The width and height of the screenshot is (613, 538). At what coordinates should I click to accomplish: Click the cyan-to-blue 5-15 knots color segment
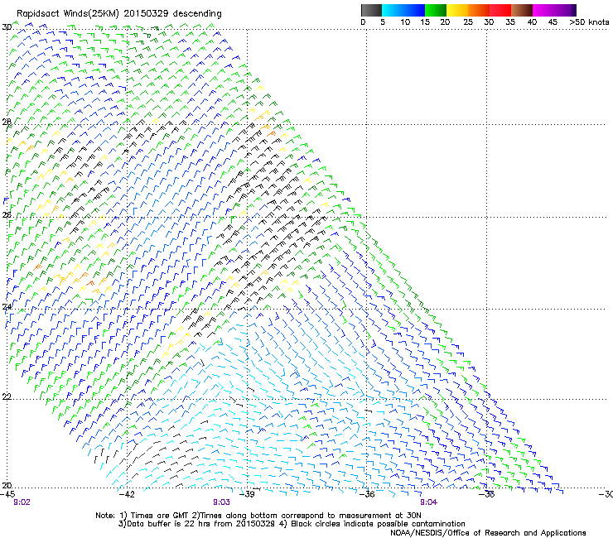tap(403, 10)
